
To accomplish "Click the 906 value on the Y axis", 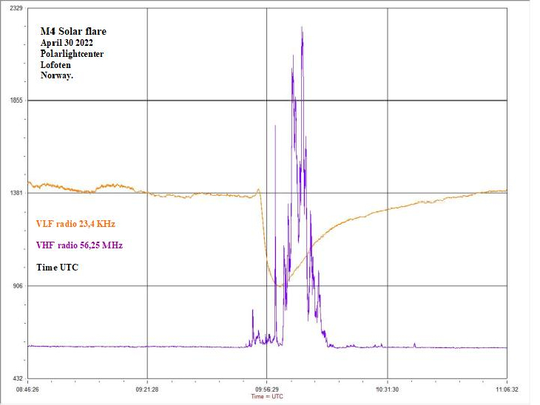I will (x=17, y=286).
